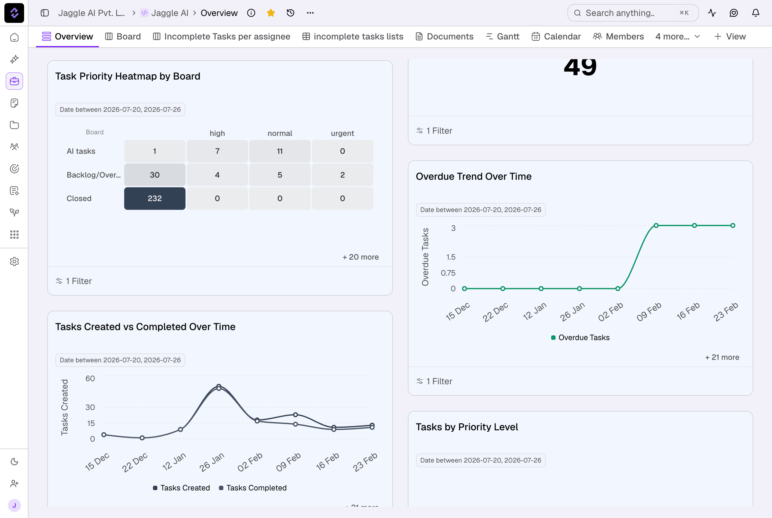Expand the 4 more views dropdown
Screen dimensions: 772x518
point(677,36)
